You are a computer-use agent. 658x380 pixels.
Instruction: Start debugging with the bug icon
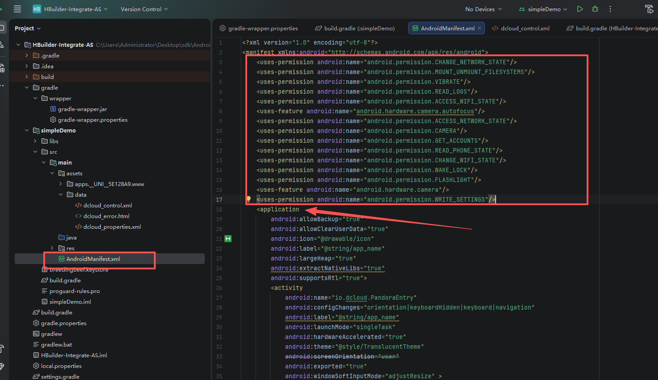(x=595, y=9)
